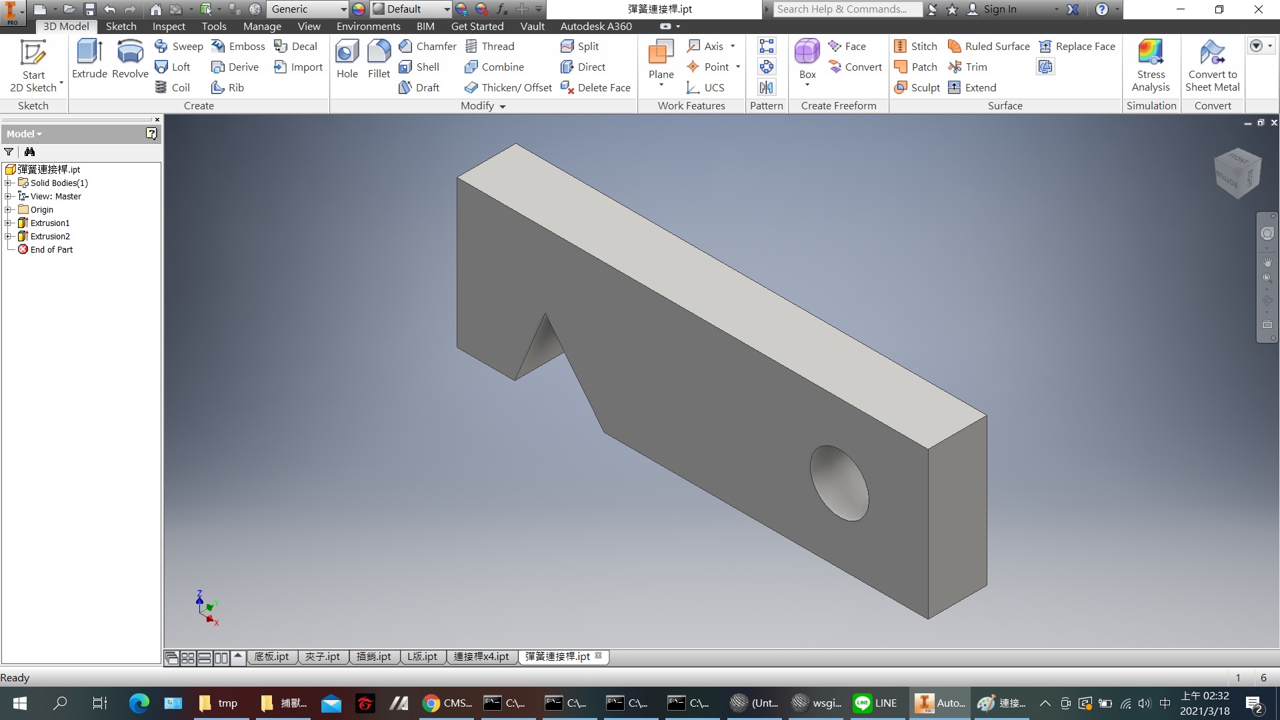
Task: Click the Thicken/ Offset command
Action: coord(509,87)
